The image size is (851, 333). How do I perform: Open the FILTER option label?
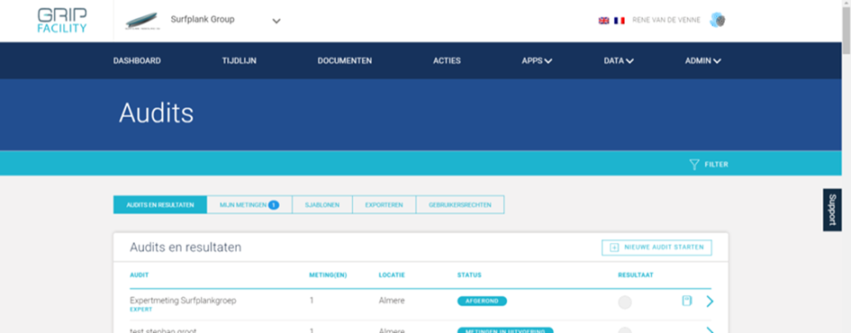tap(717, 165)
